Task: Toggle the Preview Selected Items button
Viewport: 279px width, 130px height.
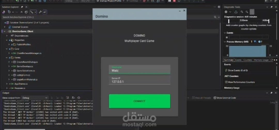Action: 45,12
